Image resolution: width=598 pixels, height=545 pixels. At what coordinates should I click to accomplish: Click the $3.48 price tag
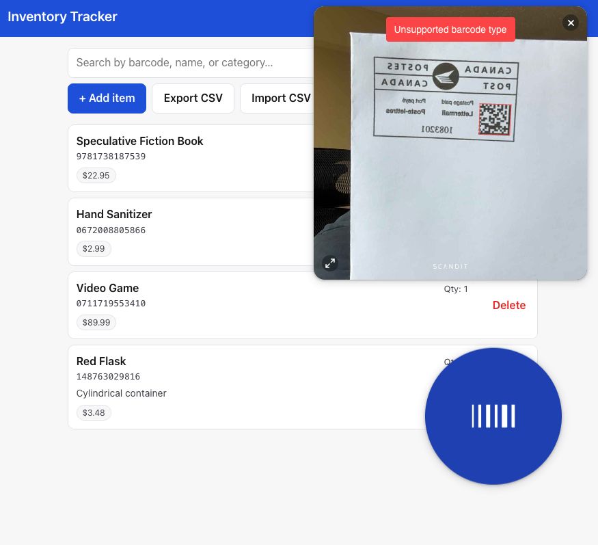(x=94, y=412)
